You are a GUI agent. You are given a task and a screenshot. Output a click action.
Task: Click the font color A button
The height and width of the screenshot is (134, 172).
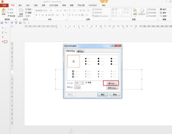point(63,15)
